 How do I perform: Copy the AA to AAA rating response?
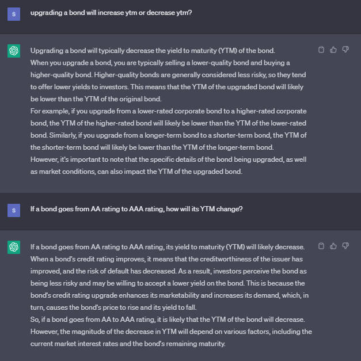pyautogui.click(x=321, y=246)
